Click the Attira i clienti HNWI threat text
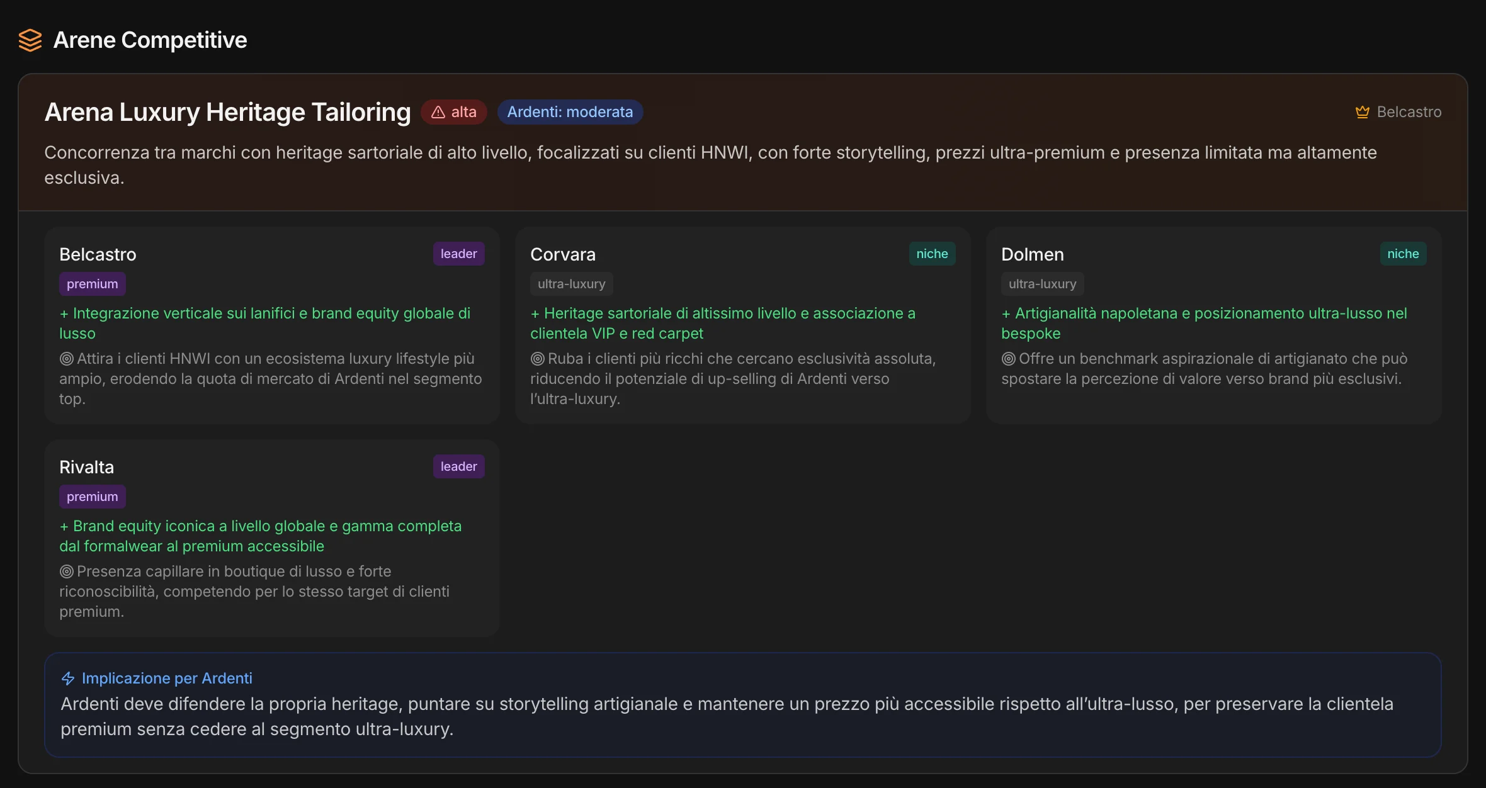Viewport: 1486px width, 788px height. [x=271, y=379]
